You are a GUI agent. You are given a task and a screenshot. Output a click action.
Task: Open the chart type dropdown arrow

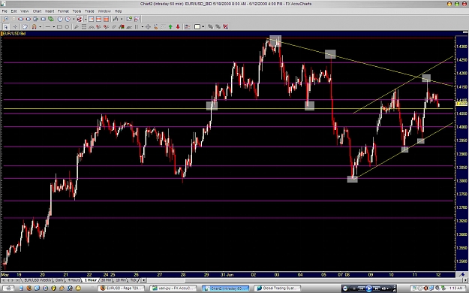click(122, 20)
